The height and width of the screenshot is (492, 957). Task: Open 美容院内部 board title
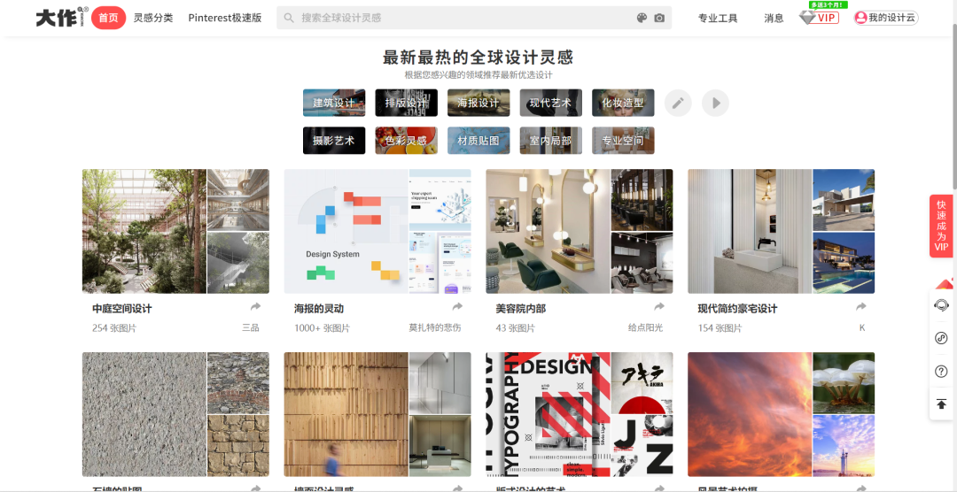[521, 309]
